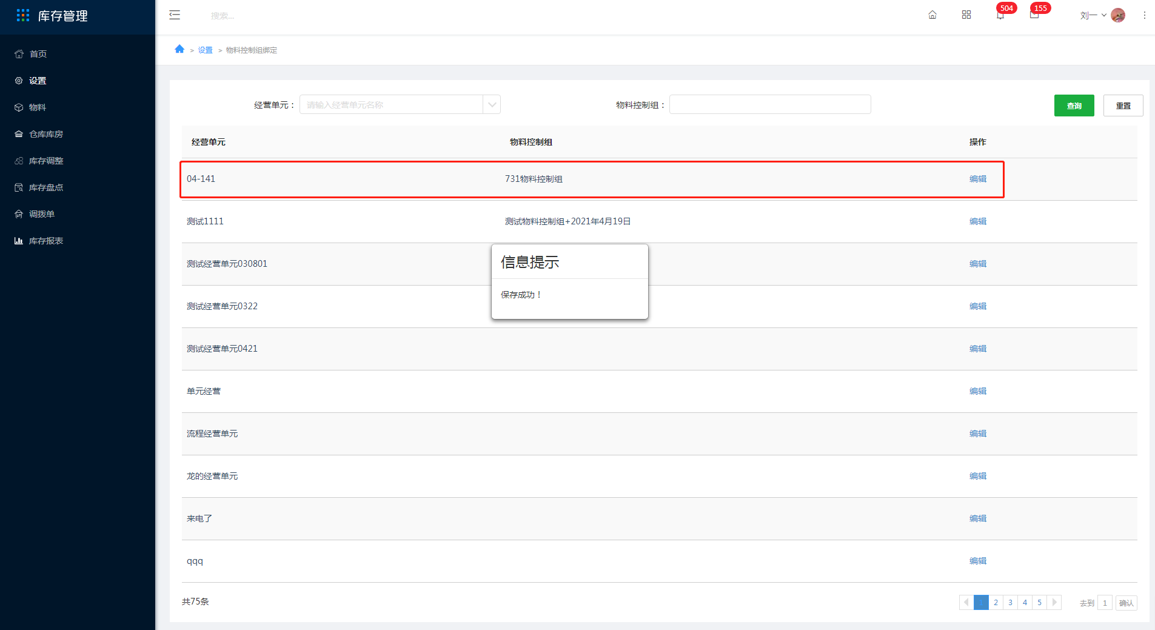Click the 库存盘点 icon in the sidebar
This screenshot has width=1155, height=630.
pos(19,187)
